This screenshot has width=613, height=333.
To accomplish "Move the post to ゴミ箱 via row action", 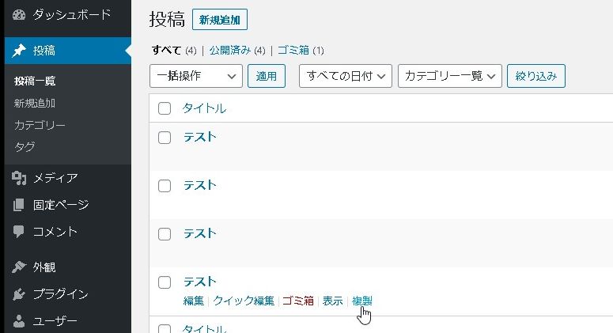I will coord(298,301).
